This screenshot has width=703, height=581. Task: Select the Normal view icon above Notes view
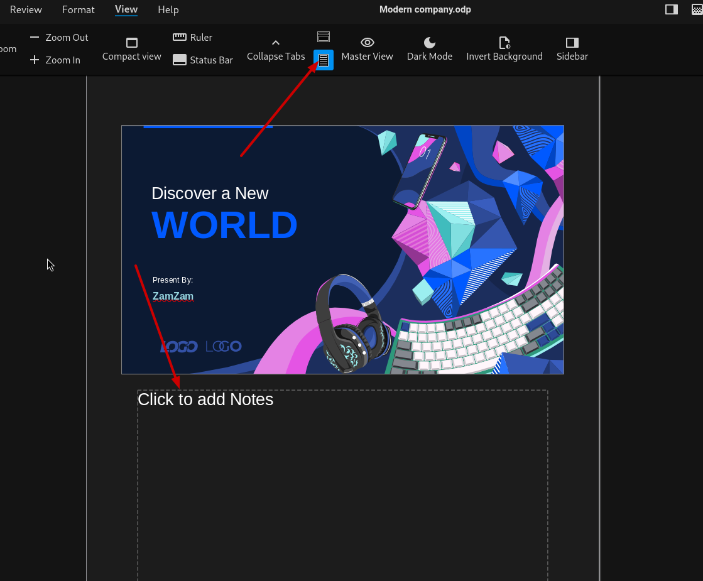tap(324, 37)
